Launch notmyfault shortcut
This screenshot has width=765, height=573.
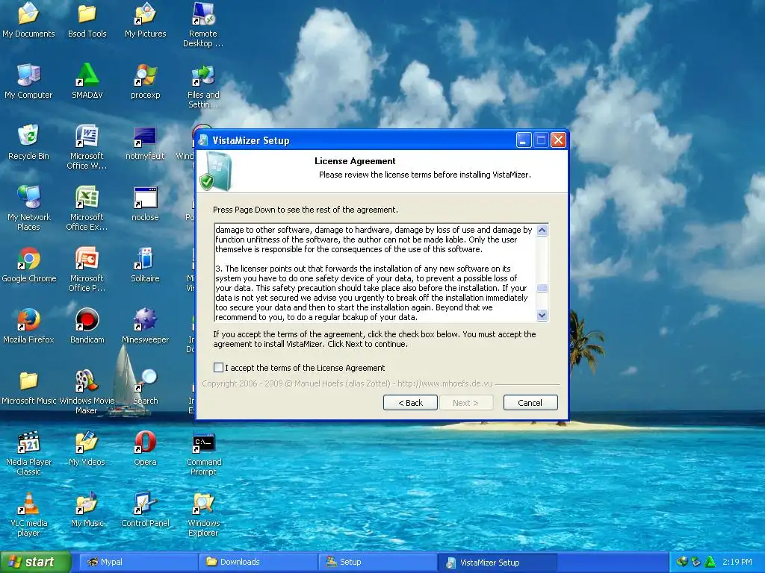145,143
